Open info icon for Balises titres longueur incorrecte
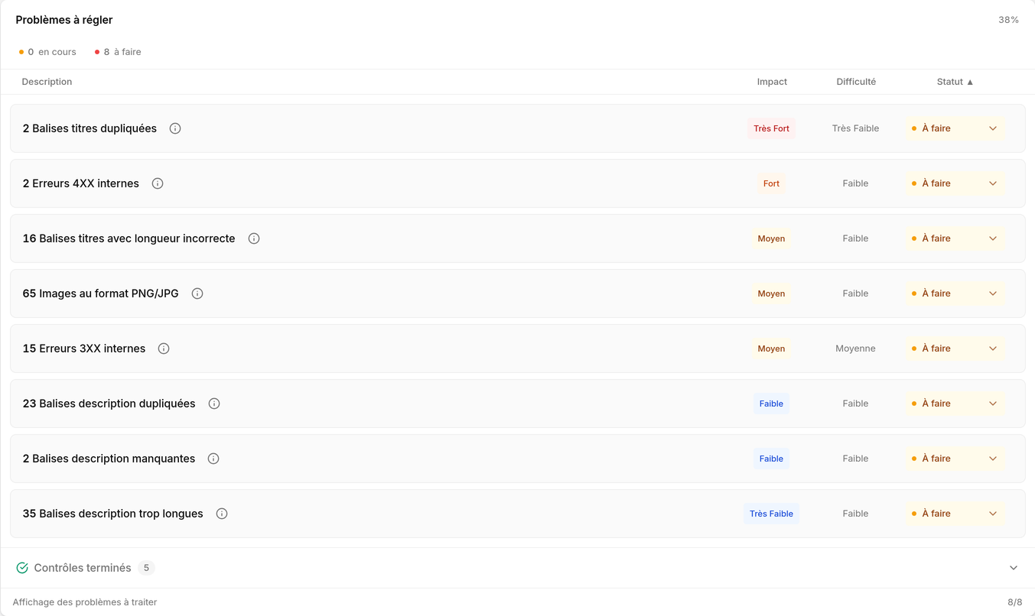The image size is (1035, 616). pyautogui.click(x=254, y=238)
